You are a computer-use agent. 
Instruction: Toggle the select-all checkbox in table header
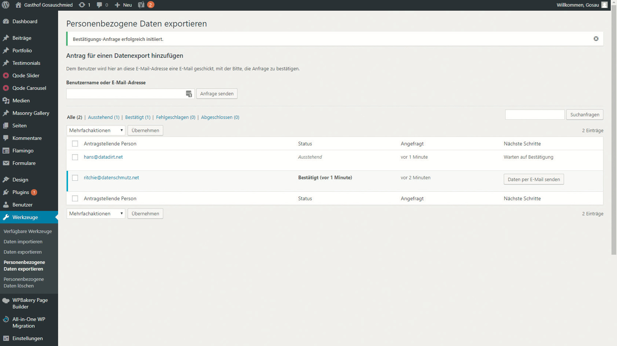coord(75,144)
